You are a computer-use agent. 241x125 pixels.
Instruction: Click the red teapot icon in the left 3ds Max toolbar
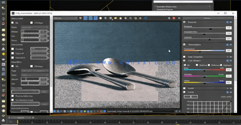click(x=3, y=24)
